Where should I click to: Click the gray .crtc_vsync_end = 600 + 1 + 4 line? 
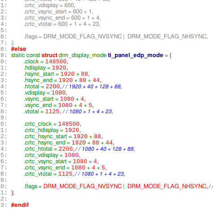tap(62, 18)
